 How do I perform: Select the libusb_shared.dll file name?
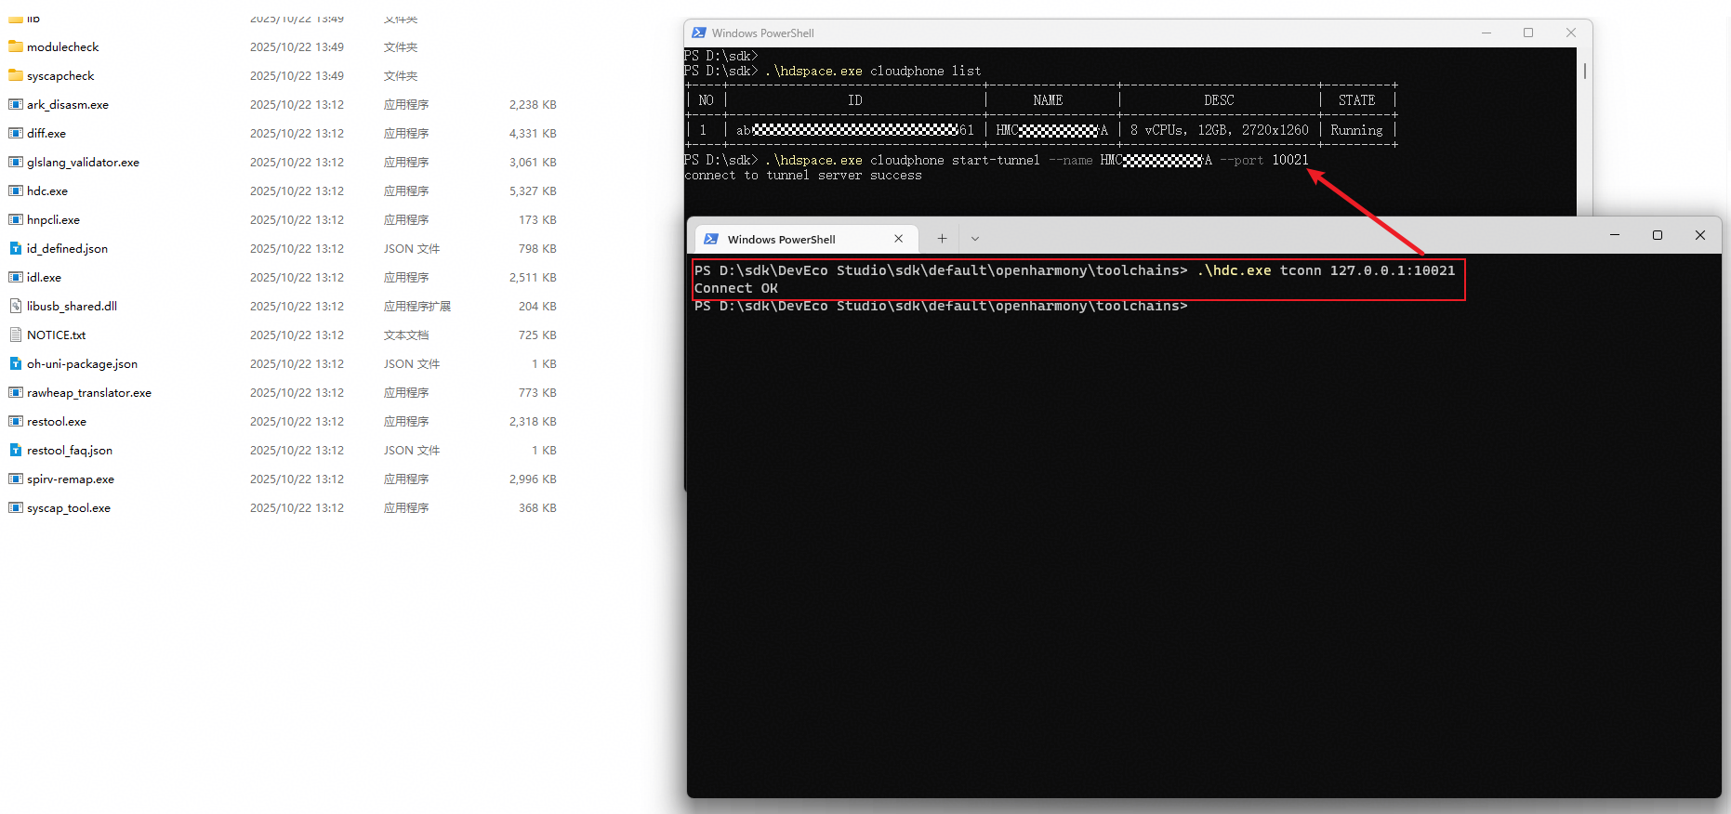[72, 306]
